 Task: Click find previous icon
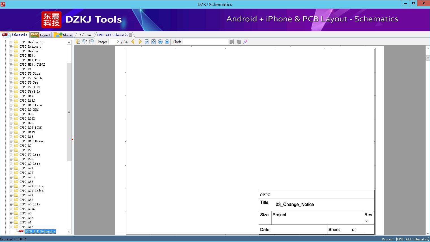[232, 42]
